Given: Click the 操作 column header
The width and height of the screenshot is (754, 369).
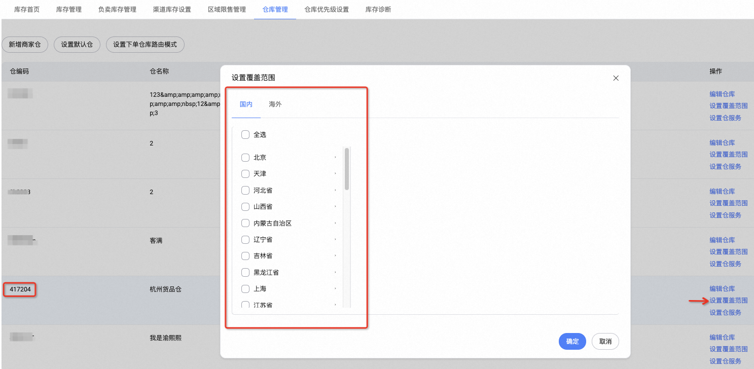Looking at the screenshot, I should click(715, 71).
